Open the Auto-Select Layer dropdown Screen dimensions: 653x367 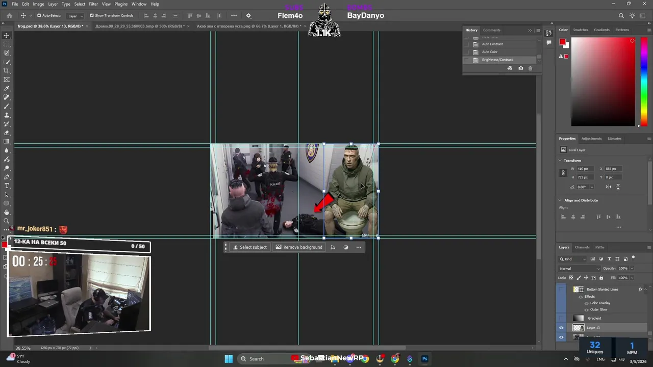75,16
